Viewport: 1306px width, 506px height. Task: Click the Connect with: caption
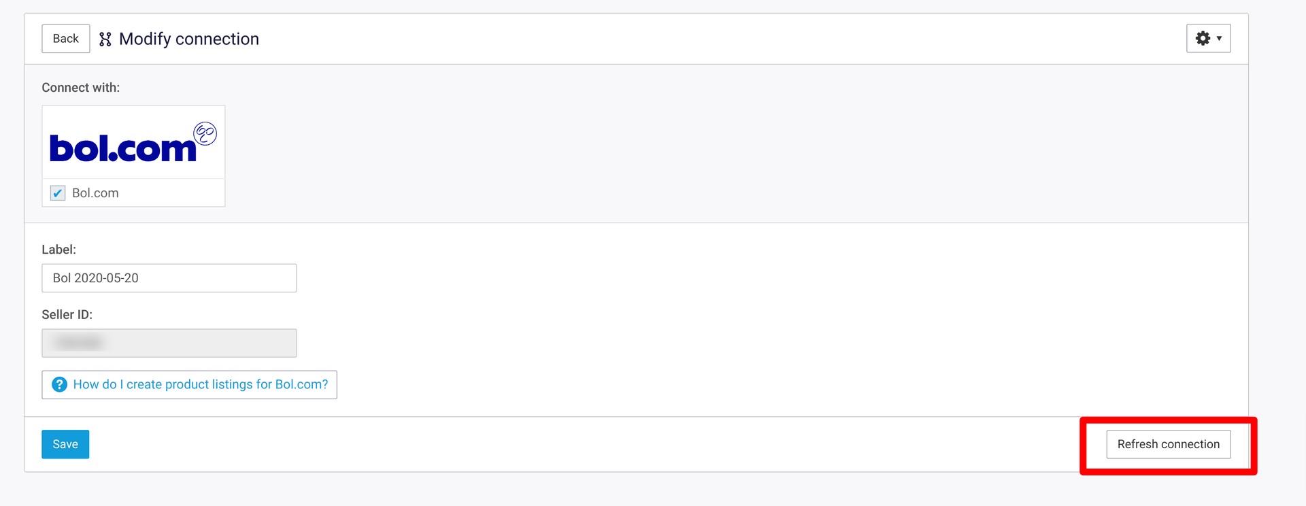point(81,88)
